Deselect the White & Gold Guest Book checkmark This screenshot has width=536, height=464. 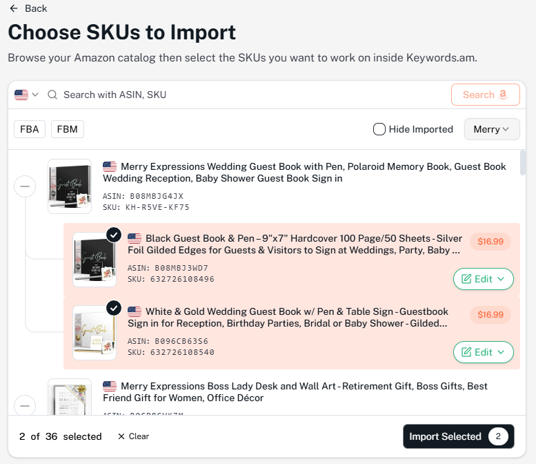(114, 307)
